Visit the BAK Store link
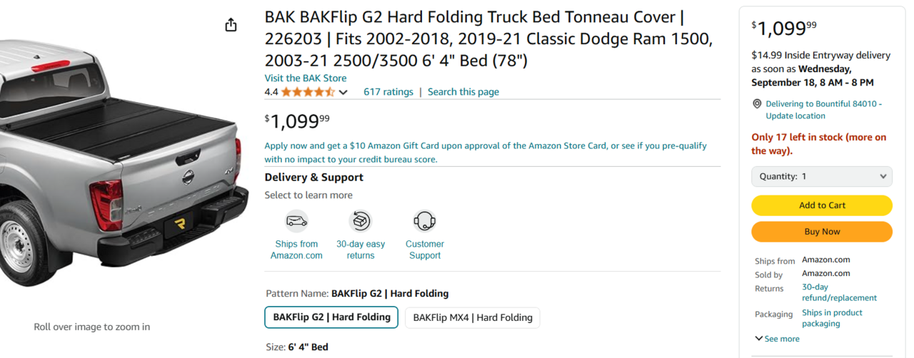 click(x=306, y=78)
